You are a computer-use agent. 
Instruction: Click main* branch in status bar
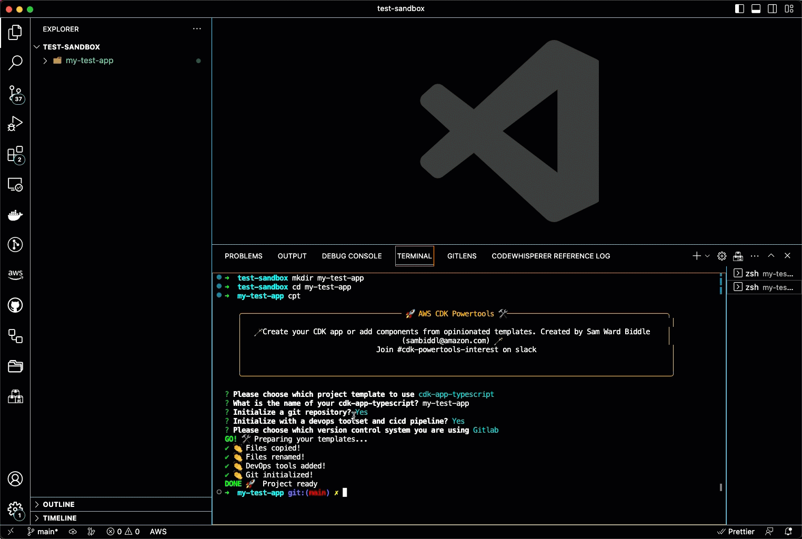pos(43,532)
